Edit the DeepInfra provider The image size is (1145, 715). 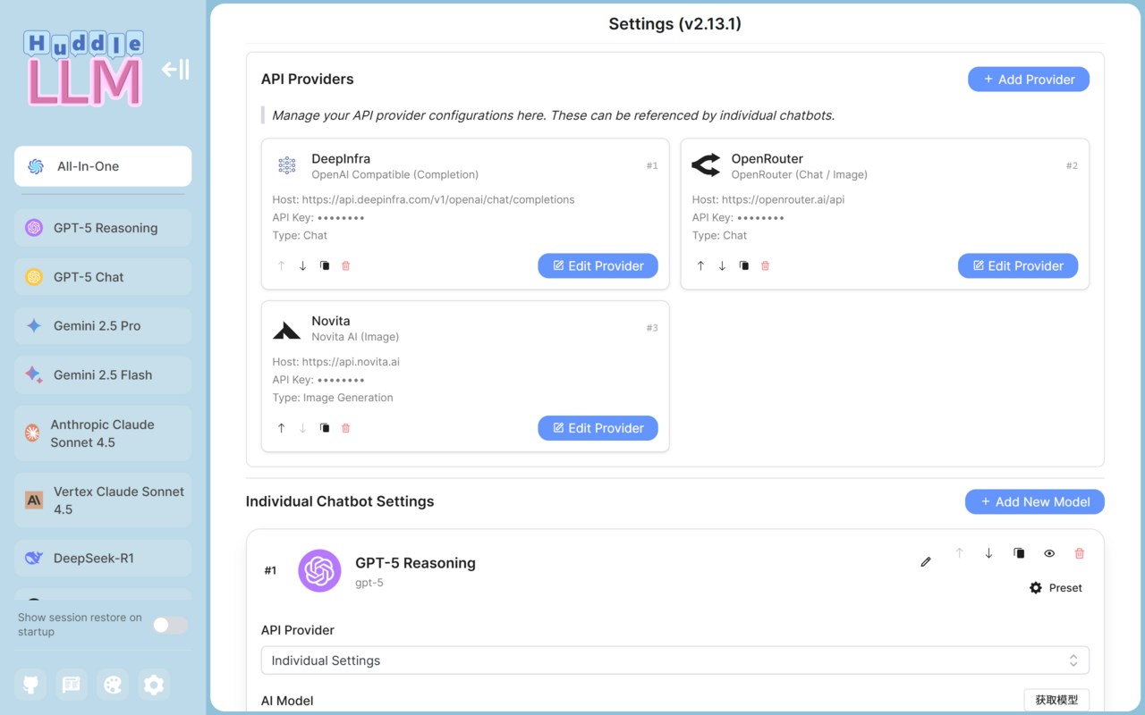[x=598, y=265]
